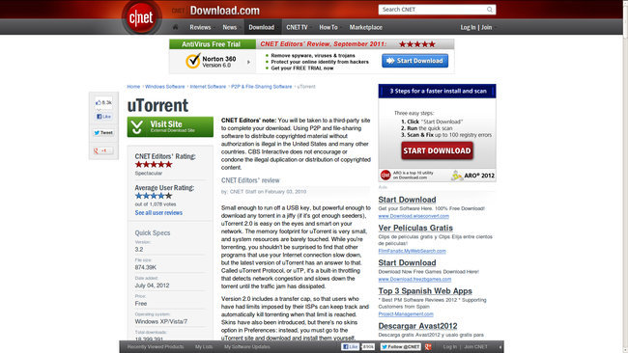The image size is (628, 353).
Task: Click Join link in header
Action: pyautogui.click(x=487, y=27)
